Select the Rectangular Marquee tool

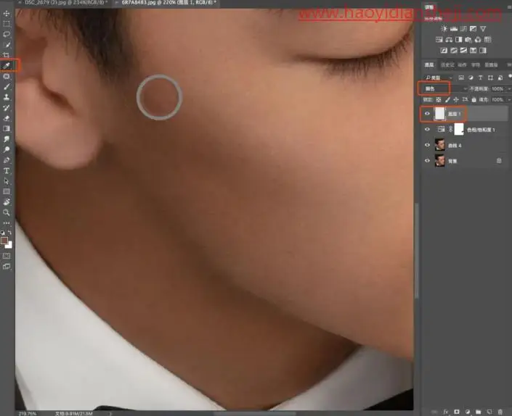pos(7,24)
